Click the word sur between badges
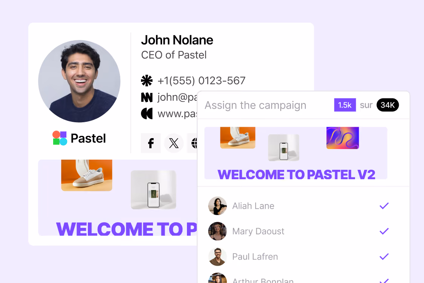Viewport: 424px width, 283px height. 366,105
